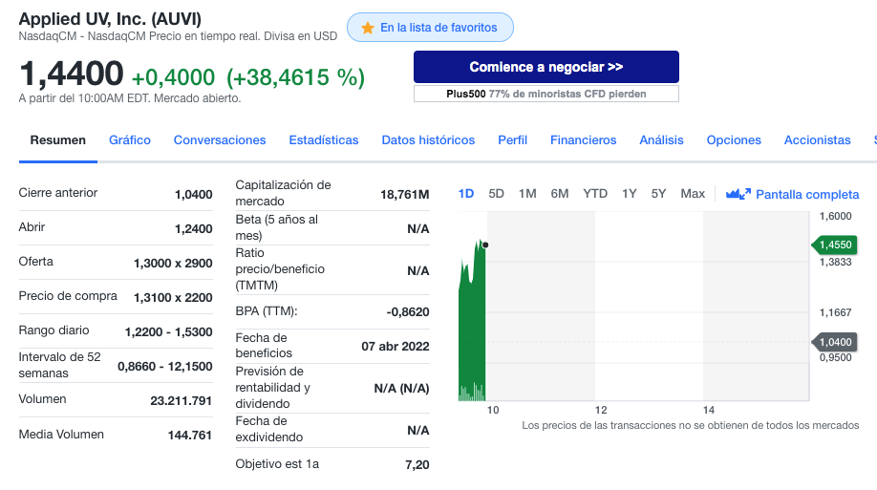Click Intervalo de 52 semanas value
Image resolution: width=877 pixels, height=490 pixels.
pyautogui.click(x=165, y=367)
